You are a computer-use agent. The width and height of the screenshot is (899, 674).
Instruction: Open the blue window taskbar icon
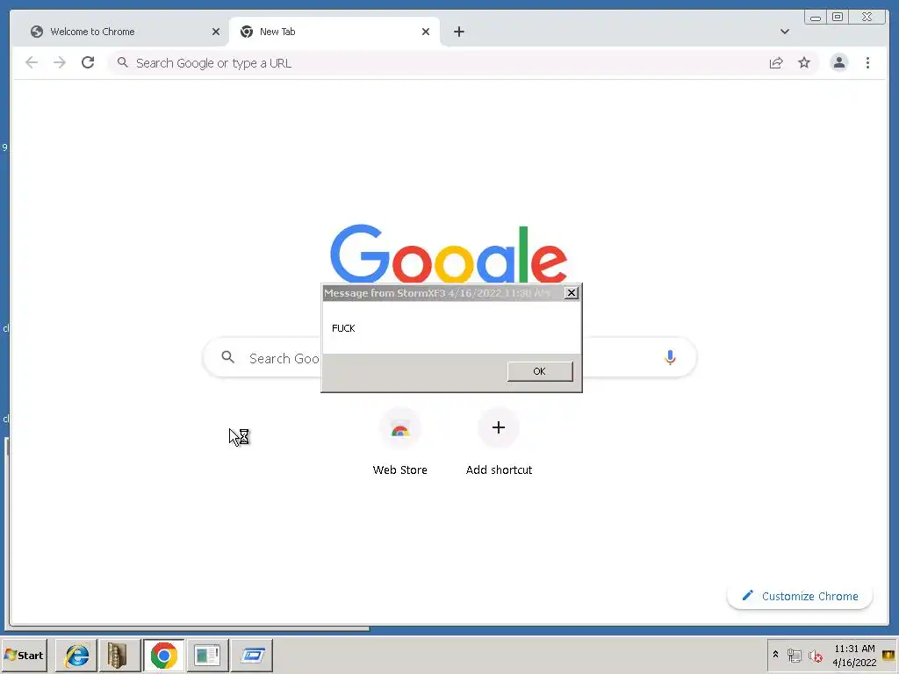(252, 655)
